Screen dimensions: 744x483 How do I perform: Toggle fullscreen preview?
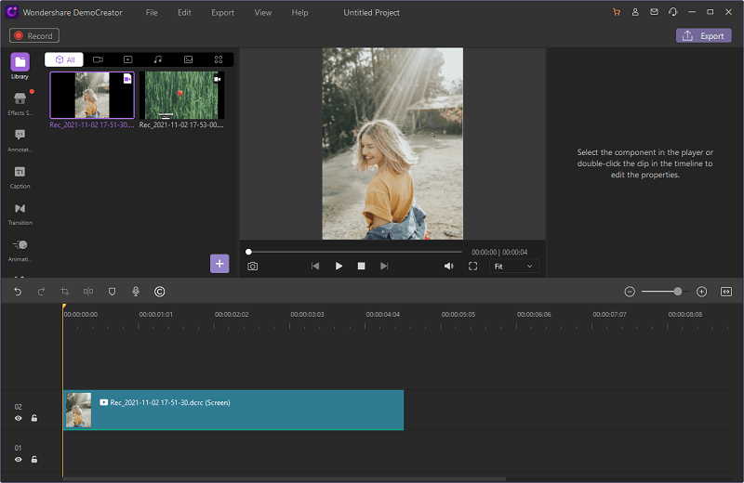pos(472,266)
